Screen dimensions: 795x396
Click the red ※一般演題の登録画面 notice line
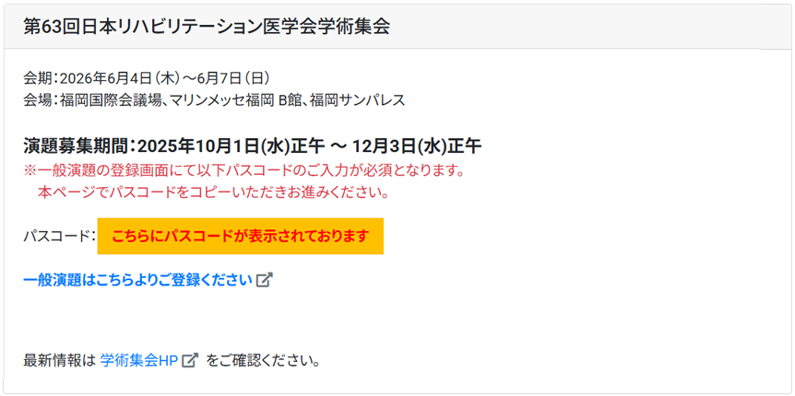pyautogui.click(x=244, y=170)
